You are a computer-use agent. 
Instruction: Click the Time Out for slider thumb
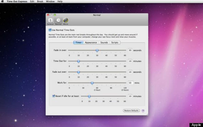pyautogui.click(x=78, y=61)
